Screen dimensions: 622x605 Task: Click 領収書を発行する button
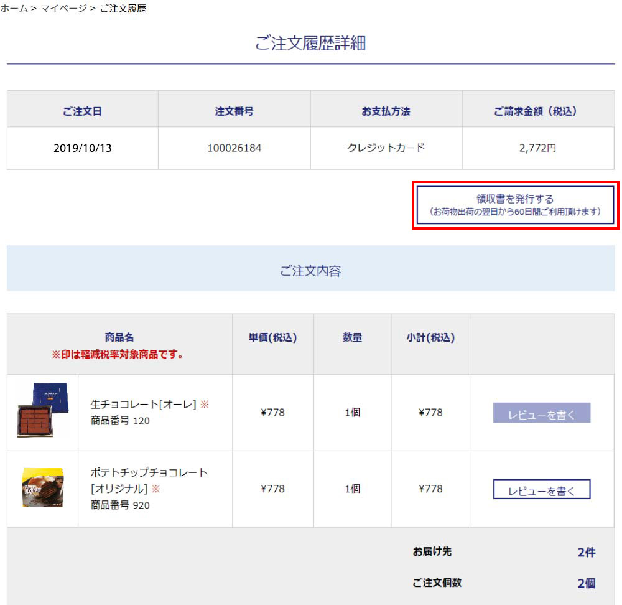click(515, 205)
